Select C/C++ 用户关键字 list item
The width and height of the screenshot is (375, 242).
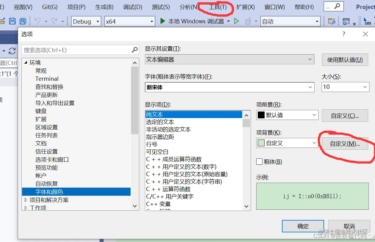point(170,196)
